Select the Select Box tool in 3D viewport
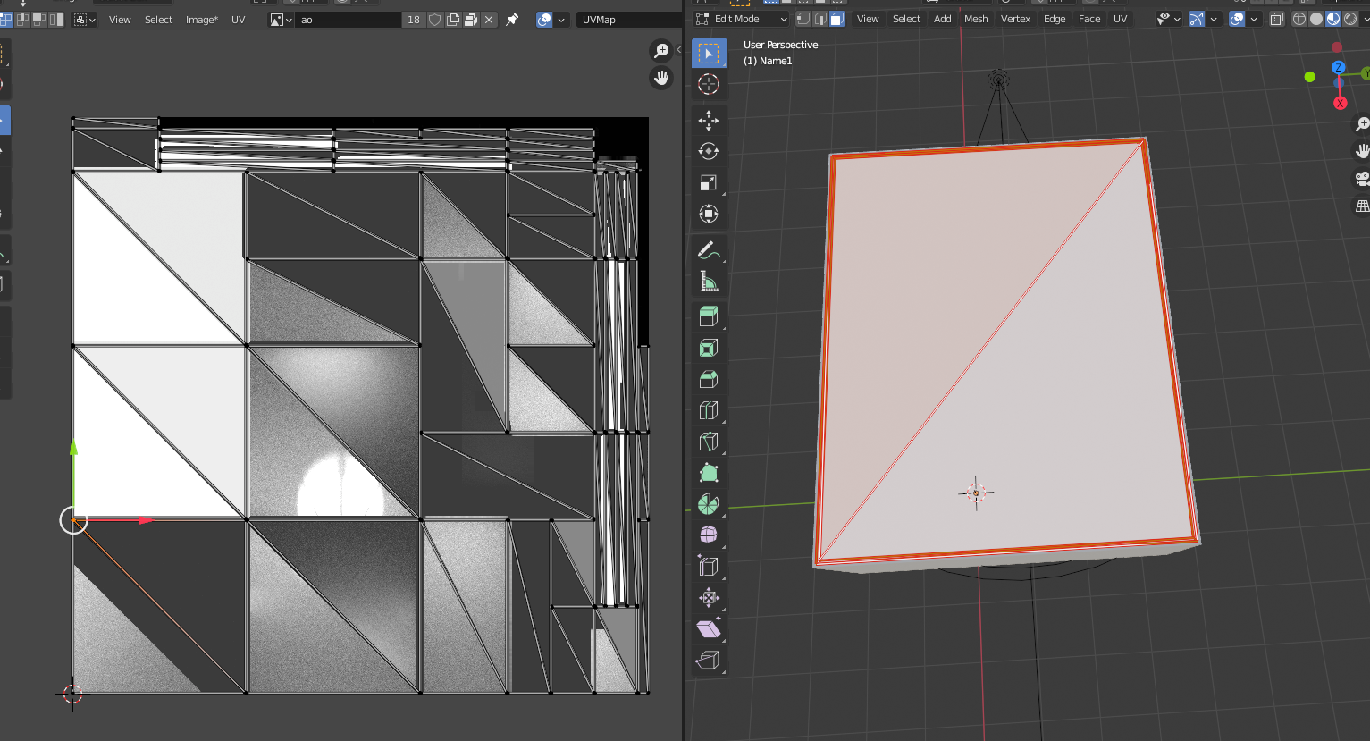This screenshot has height=741, width=1370. 709,54
